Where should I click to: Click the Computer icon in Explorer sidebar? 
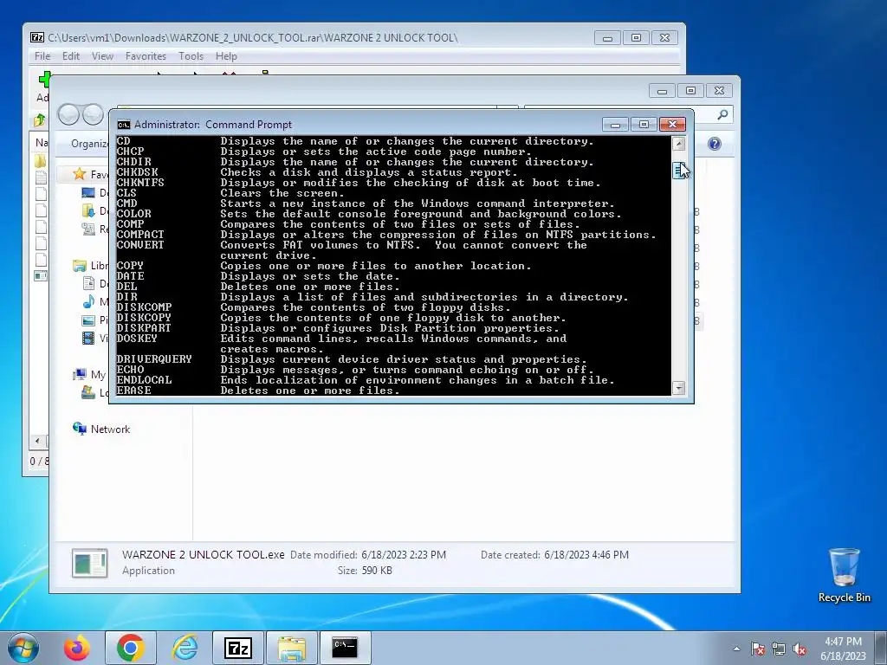click(80, 374)
